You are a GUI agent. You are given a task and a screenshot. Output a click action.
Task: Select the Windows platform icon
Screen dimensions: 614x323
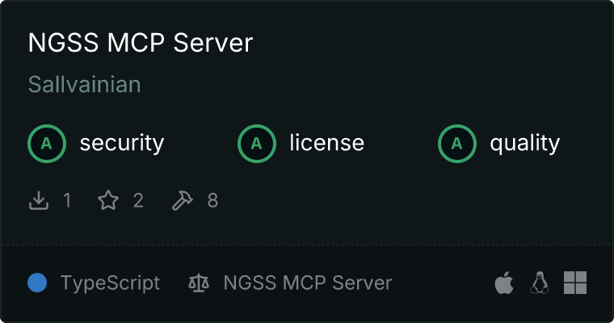[x=574, y=283]
